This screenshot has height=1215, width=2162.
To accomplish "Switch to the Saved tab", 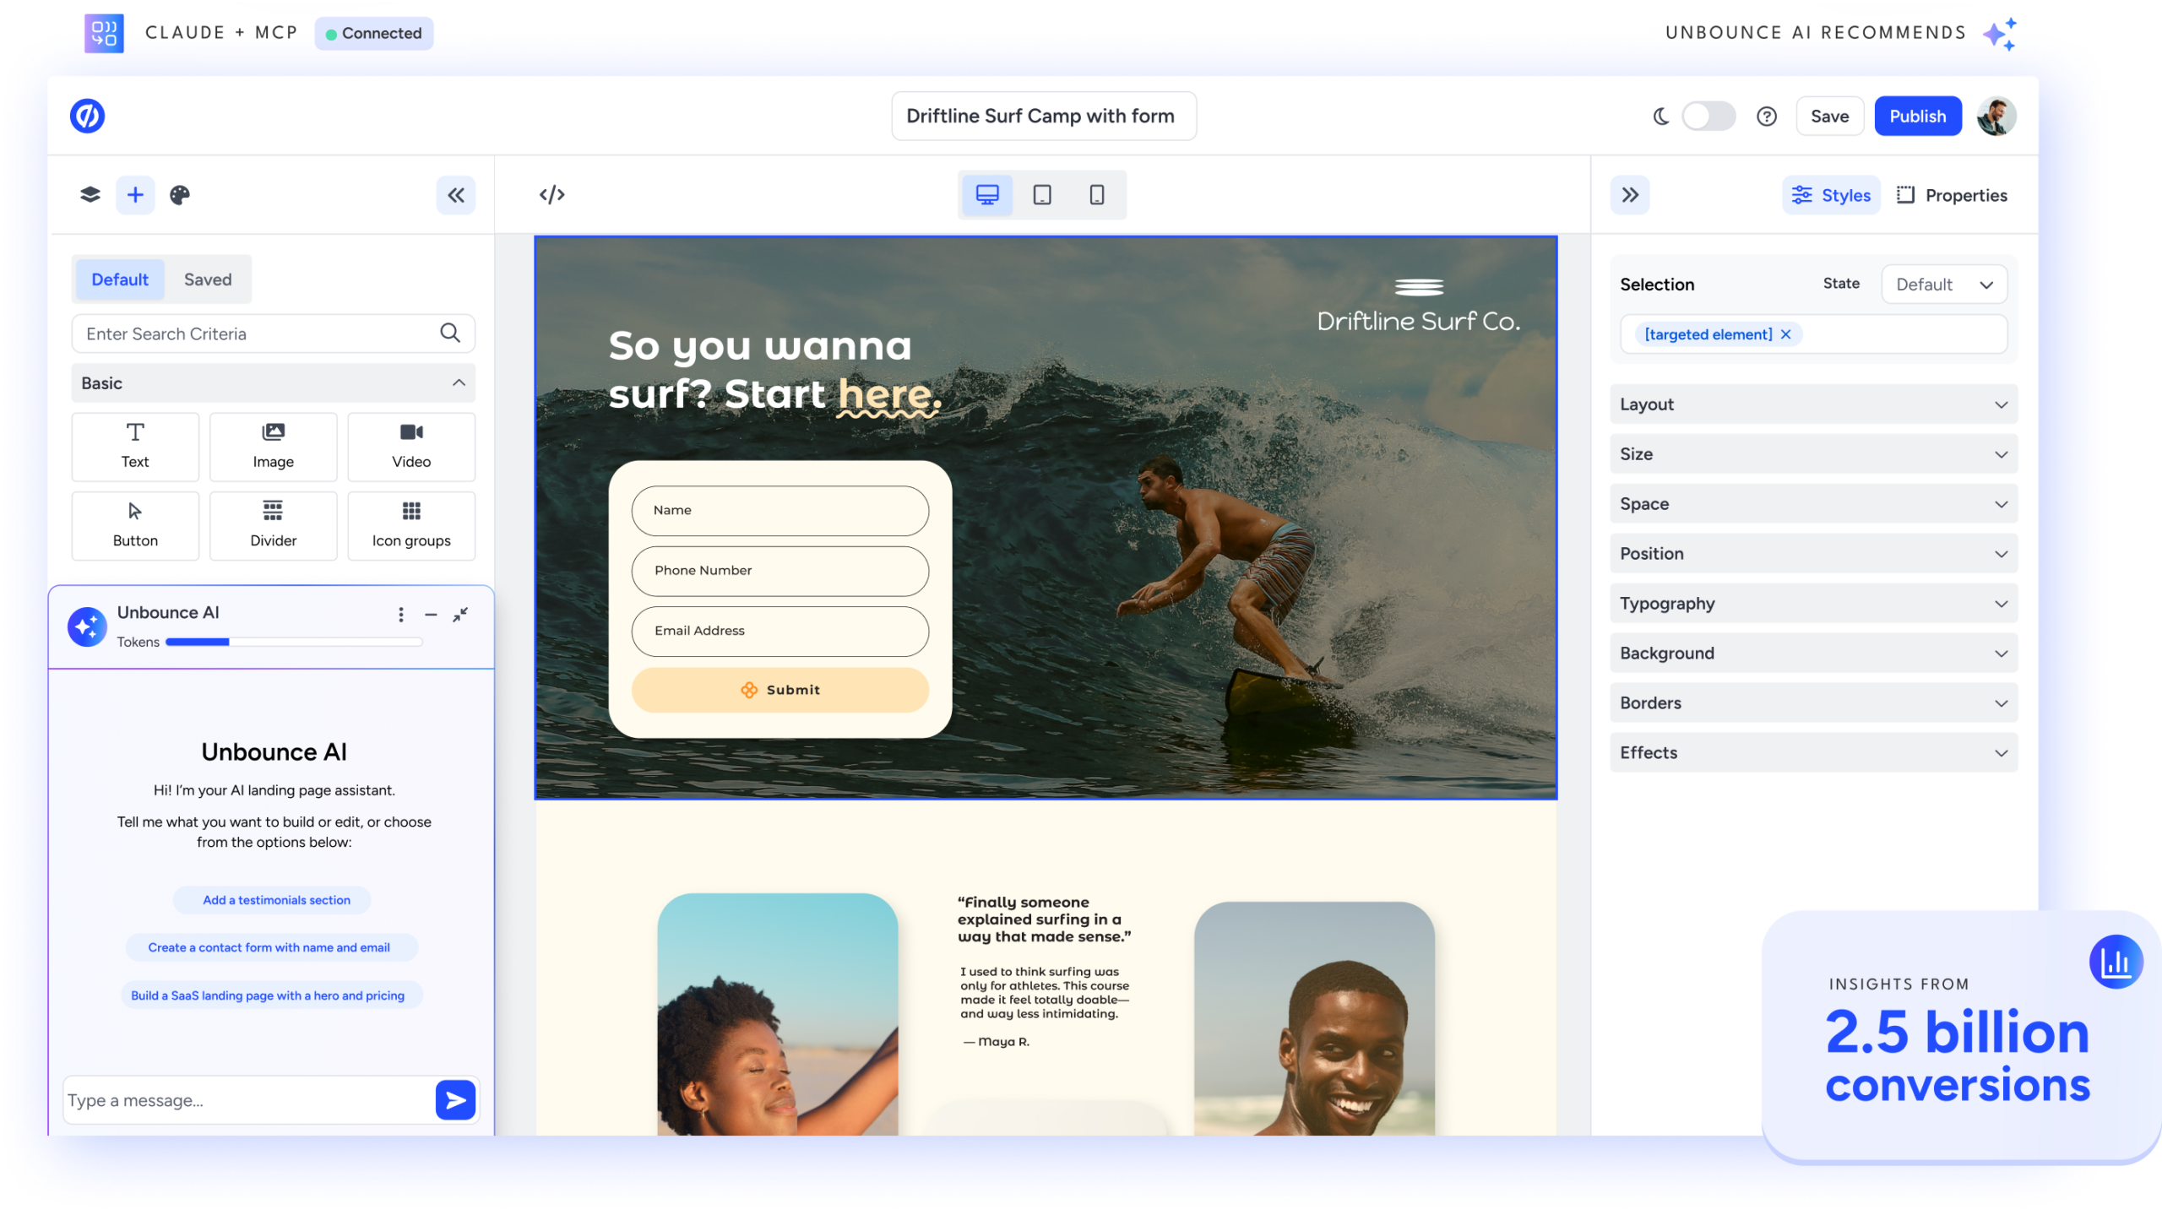I will (208, 279).
